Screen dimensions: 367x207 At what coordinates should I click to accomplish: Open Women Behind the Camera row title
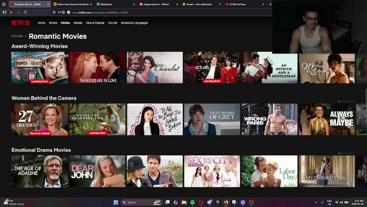tap(44, 98)
